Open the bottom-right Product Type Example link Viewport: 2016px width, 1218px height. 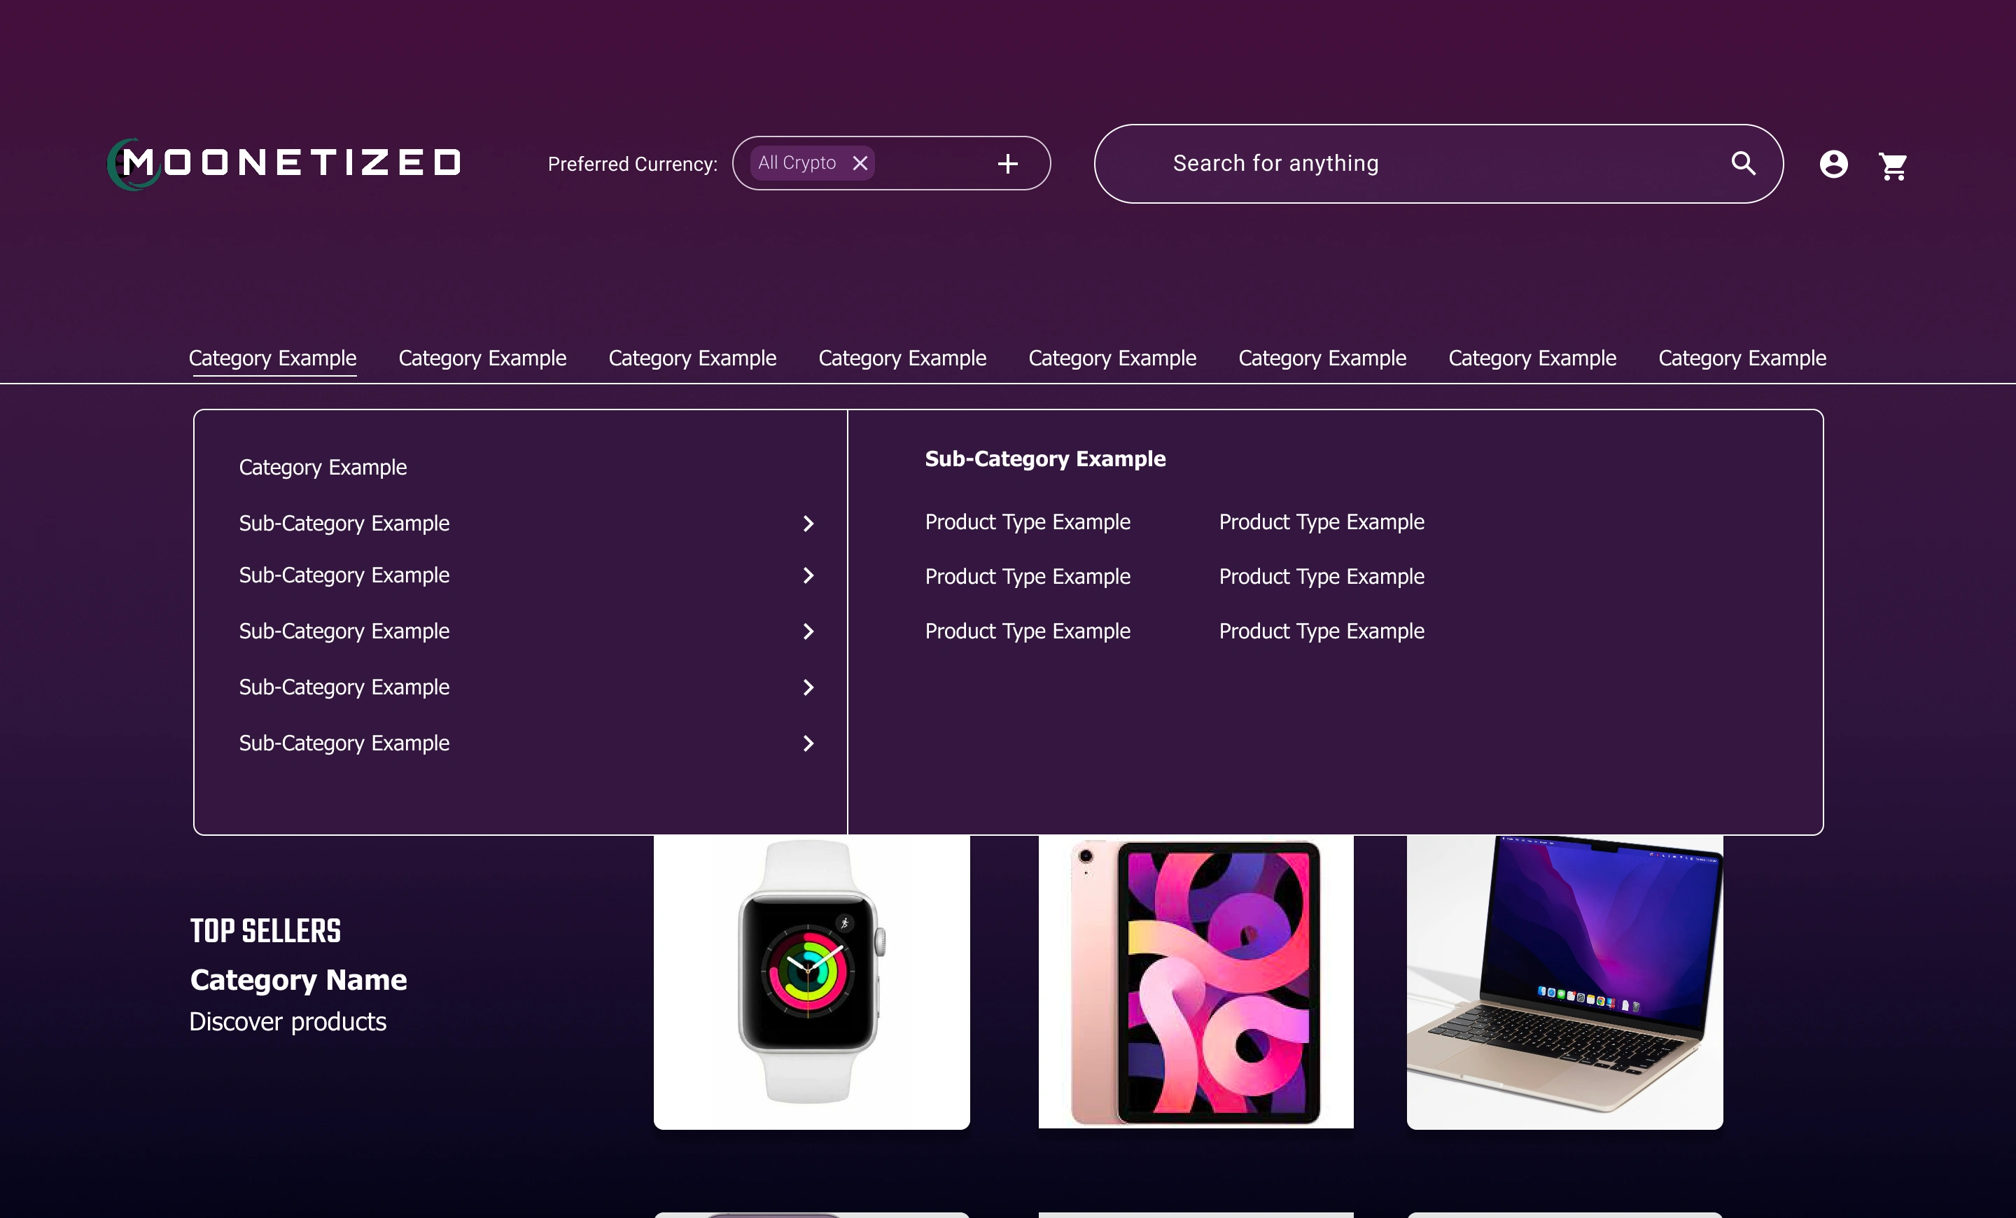1322,631
